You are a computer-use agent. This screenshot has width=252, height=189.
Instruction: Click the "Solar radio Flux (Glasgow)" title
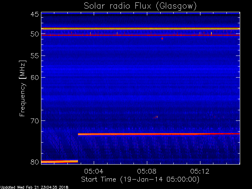pyautogui.click(x=140, y=6)
